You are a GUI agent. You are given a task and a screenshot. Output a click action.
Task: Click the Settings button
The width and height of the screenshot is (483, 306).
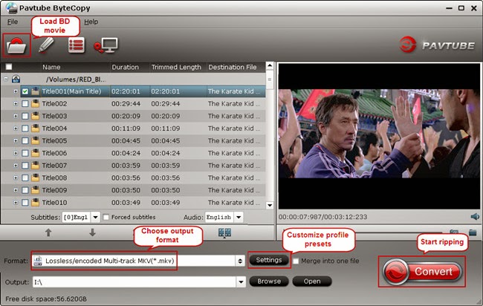(269, 260)
